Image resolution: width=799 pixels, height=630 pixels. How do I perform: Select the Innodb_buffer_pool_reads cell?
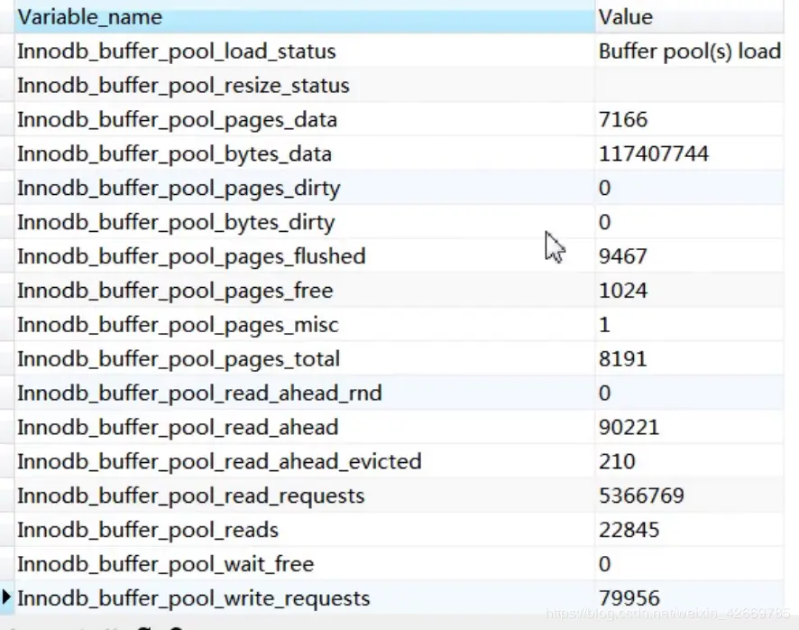(x=305, y=530)
